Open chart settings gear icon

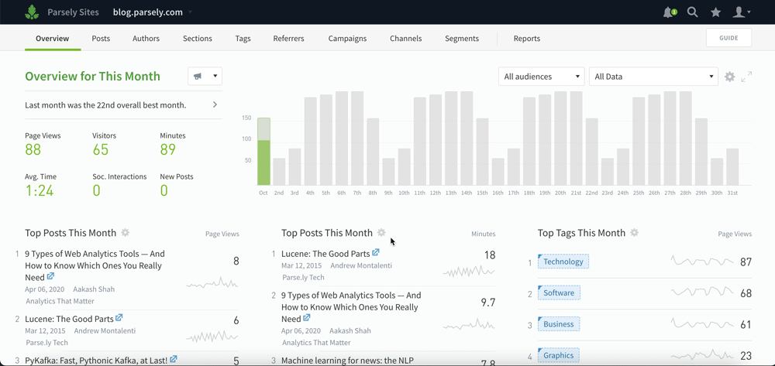729,77
